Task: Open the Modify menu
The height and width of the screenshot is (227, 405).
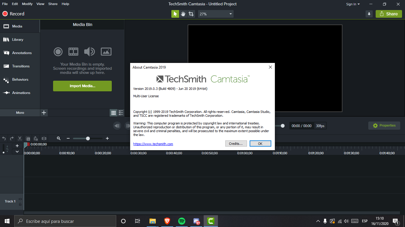Action: [27, 4]
